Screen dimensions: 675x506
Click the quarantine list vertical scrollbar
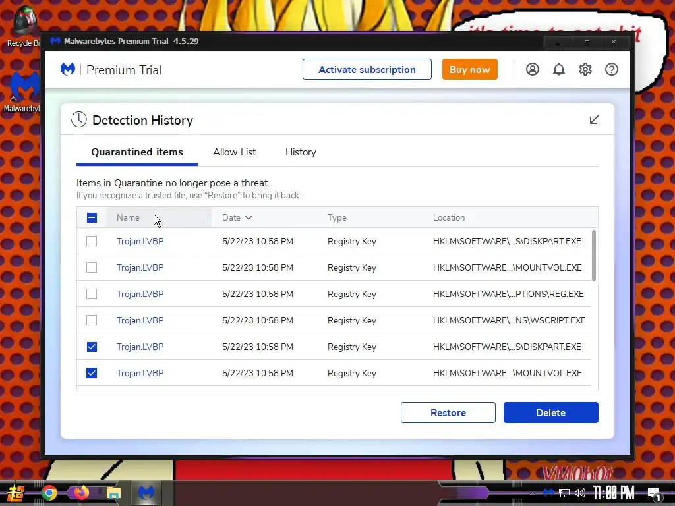[594, 256]
